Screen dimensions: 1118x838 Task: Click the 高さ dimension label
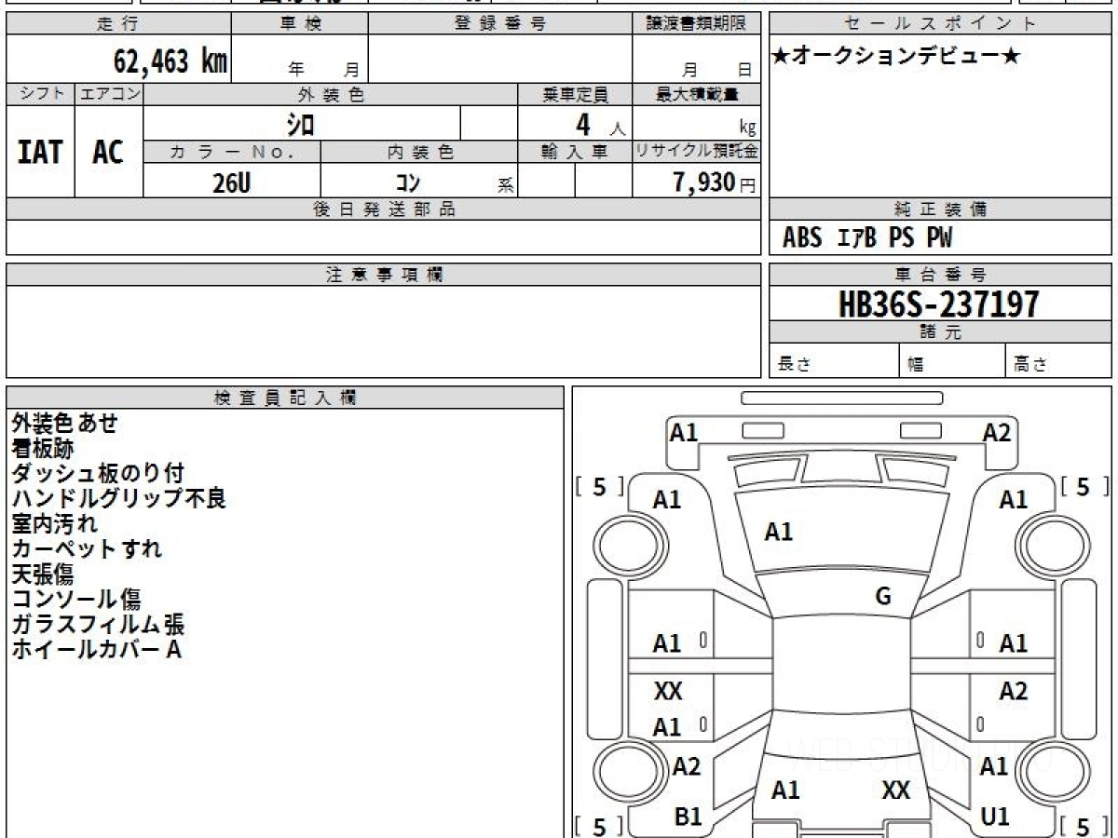[x=1031, y=366]
